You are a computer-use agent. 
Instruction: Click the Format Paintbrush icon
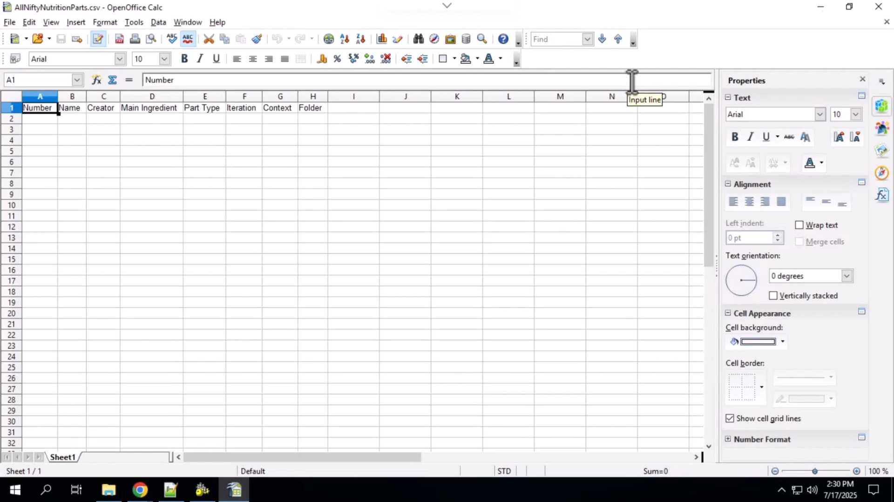(257, 39)
